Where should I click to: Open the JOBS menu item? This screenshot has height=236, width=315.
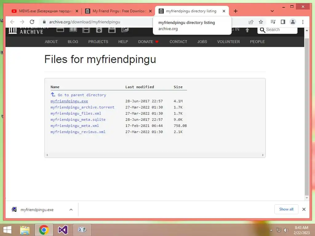tap(202, 41)
